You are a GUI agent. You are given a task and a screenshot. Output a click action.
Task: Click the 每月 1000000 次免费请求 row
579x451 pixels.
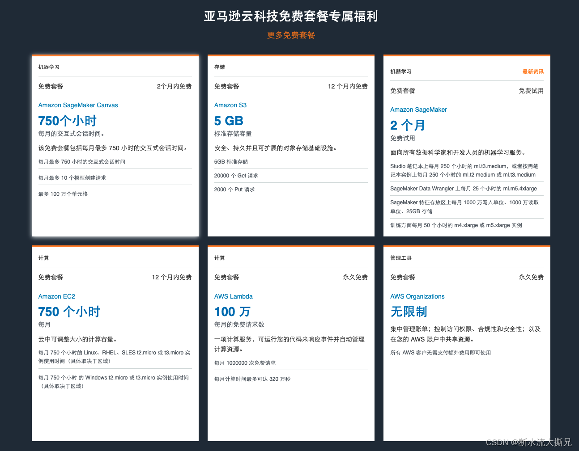coord(291,363)
